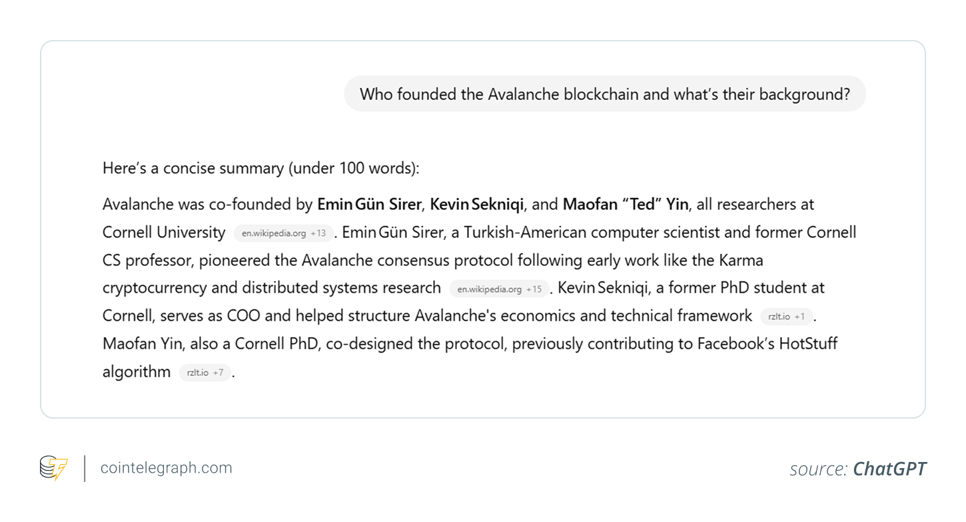Click the "source: ChatGPT" attribution text
The width and height of the screenshot is (966, 522).
pos(857,469)
